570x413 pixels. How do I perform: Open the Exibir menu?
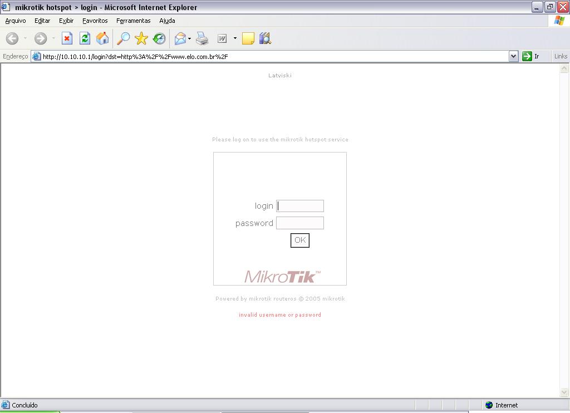[66, 21]
